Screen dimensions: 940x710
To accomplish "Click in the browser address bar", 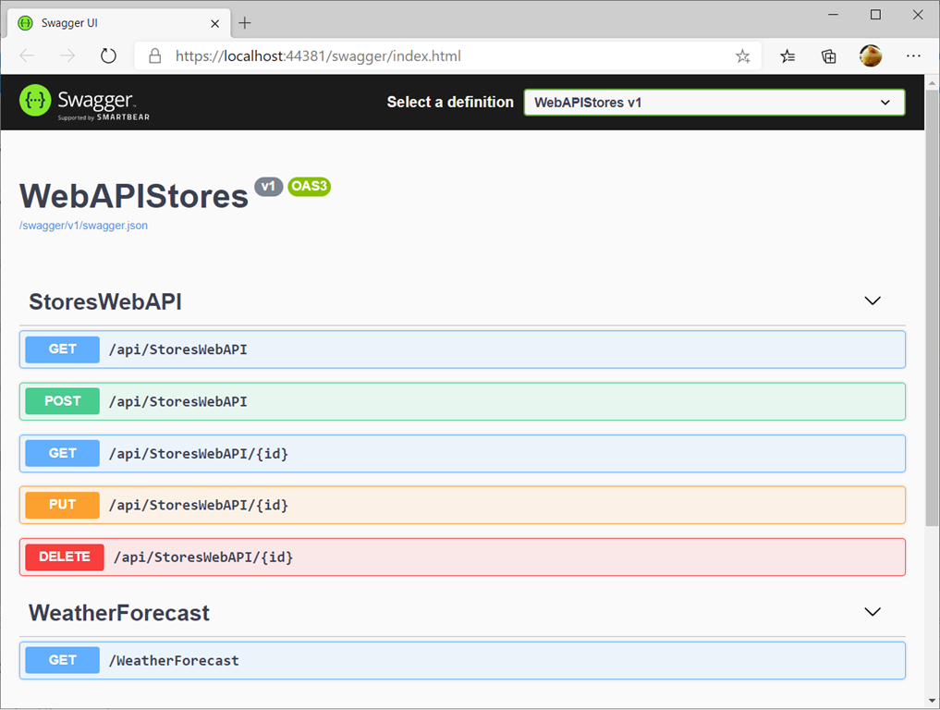I will pyautogui.click(x=416, y=55).
